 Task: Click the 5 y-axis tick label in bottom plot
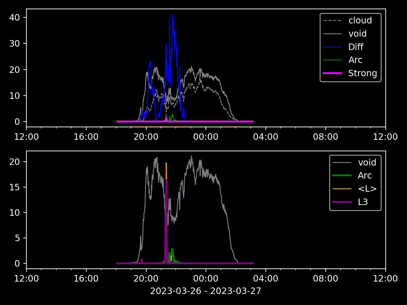[x=17, y=238]
